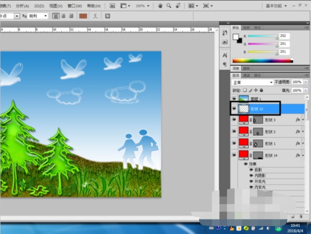This screenshot has height=234, width=311.
Task: Select the Zoom magnifier tool in top bar
Action: coord(169,6)
